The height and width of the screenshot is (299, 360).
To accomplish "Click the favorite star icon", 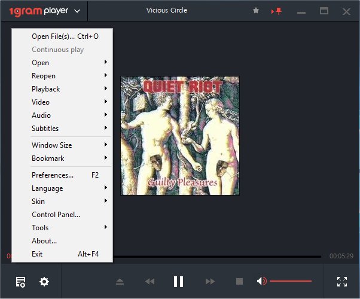I will point(256,11).
